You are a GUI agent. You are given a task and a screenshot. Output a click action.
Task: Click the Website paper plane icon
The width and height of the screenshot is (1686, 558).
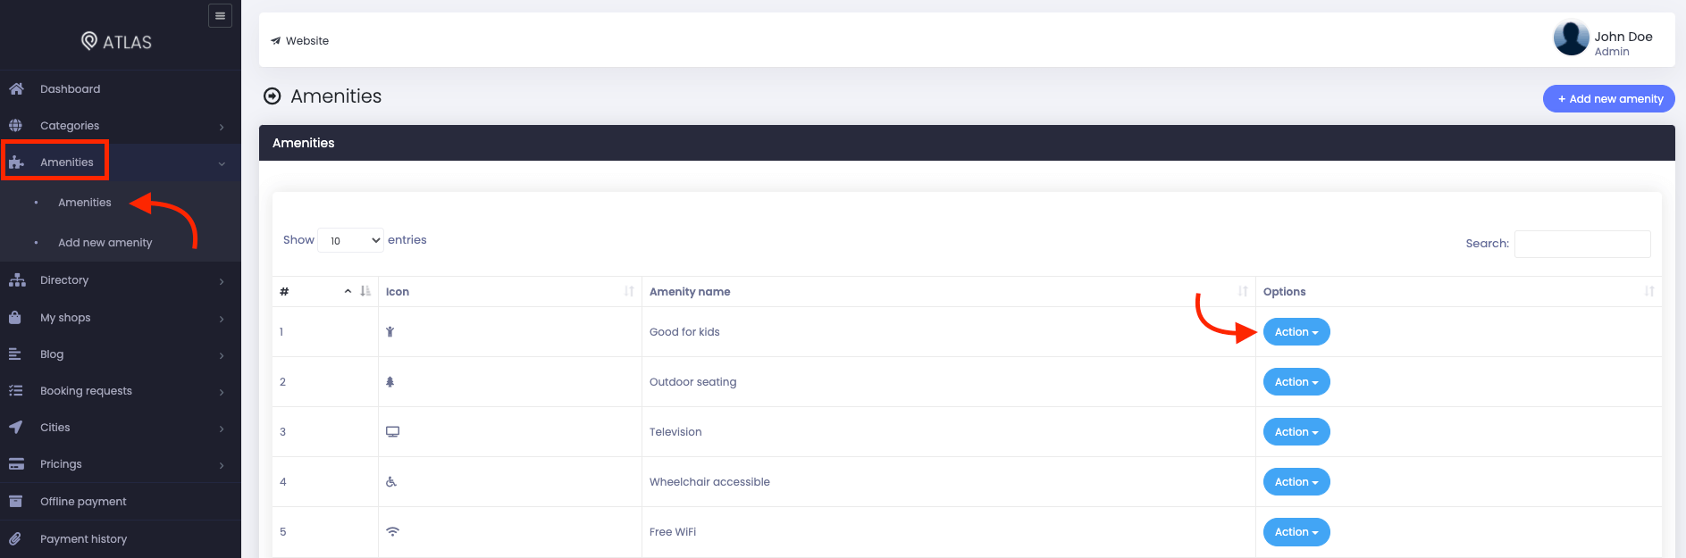click(276, 41)
